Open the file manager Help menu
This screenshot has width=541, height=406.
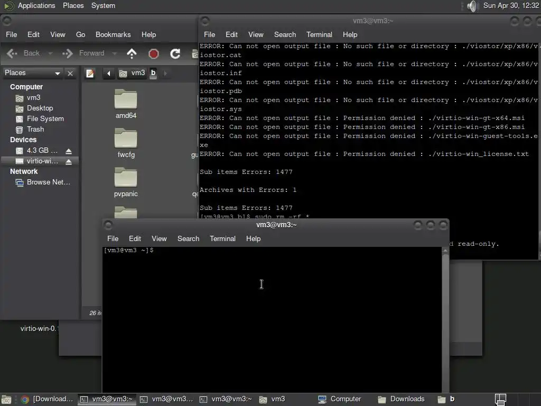[x=148, y=34]
